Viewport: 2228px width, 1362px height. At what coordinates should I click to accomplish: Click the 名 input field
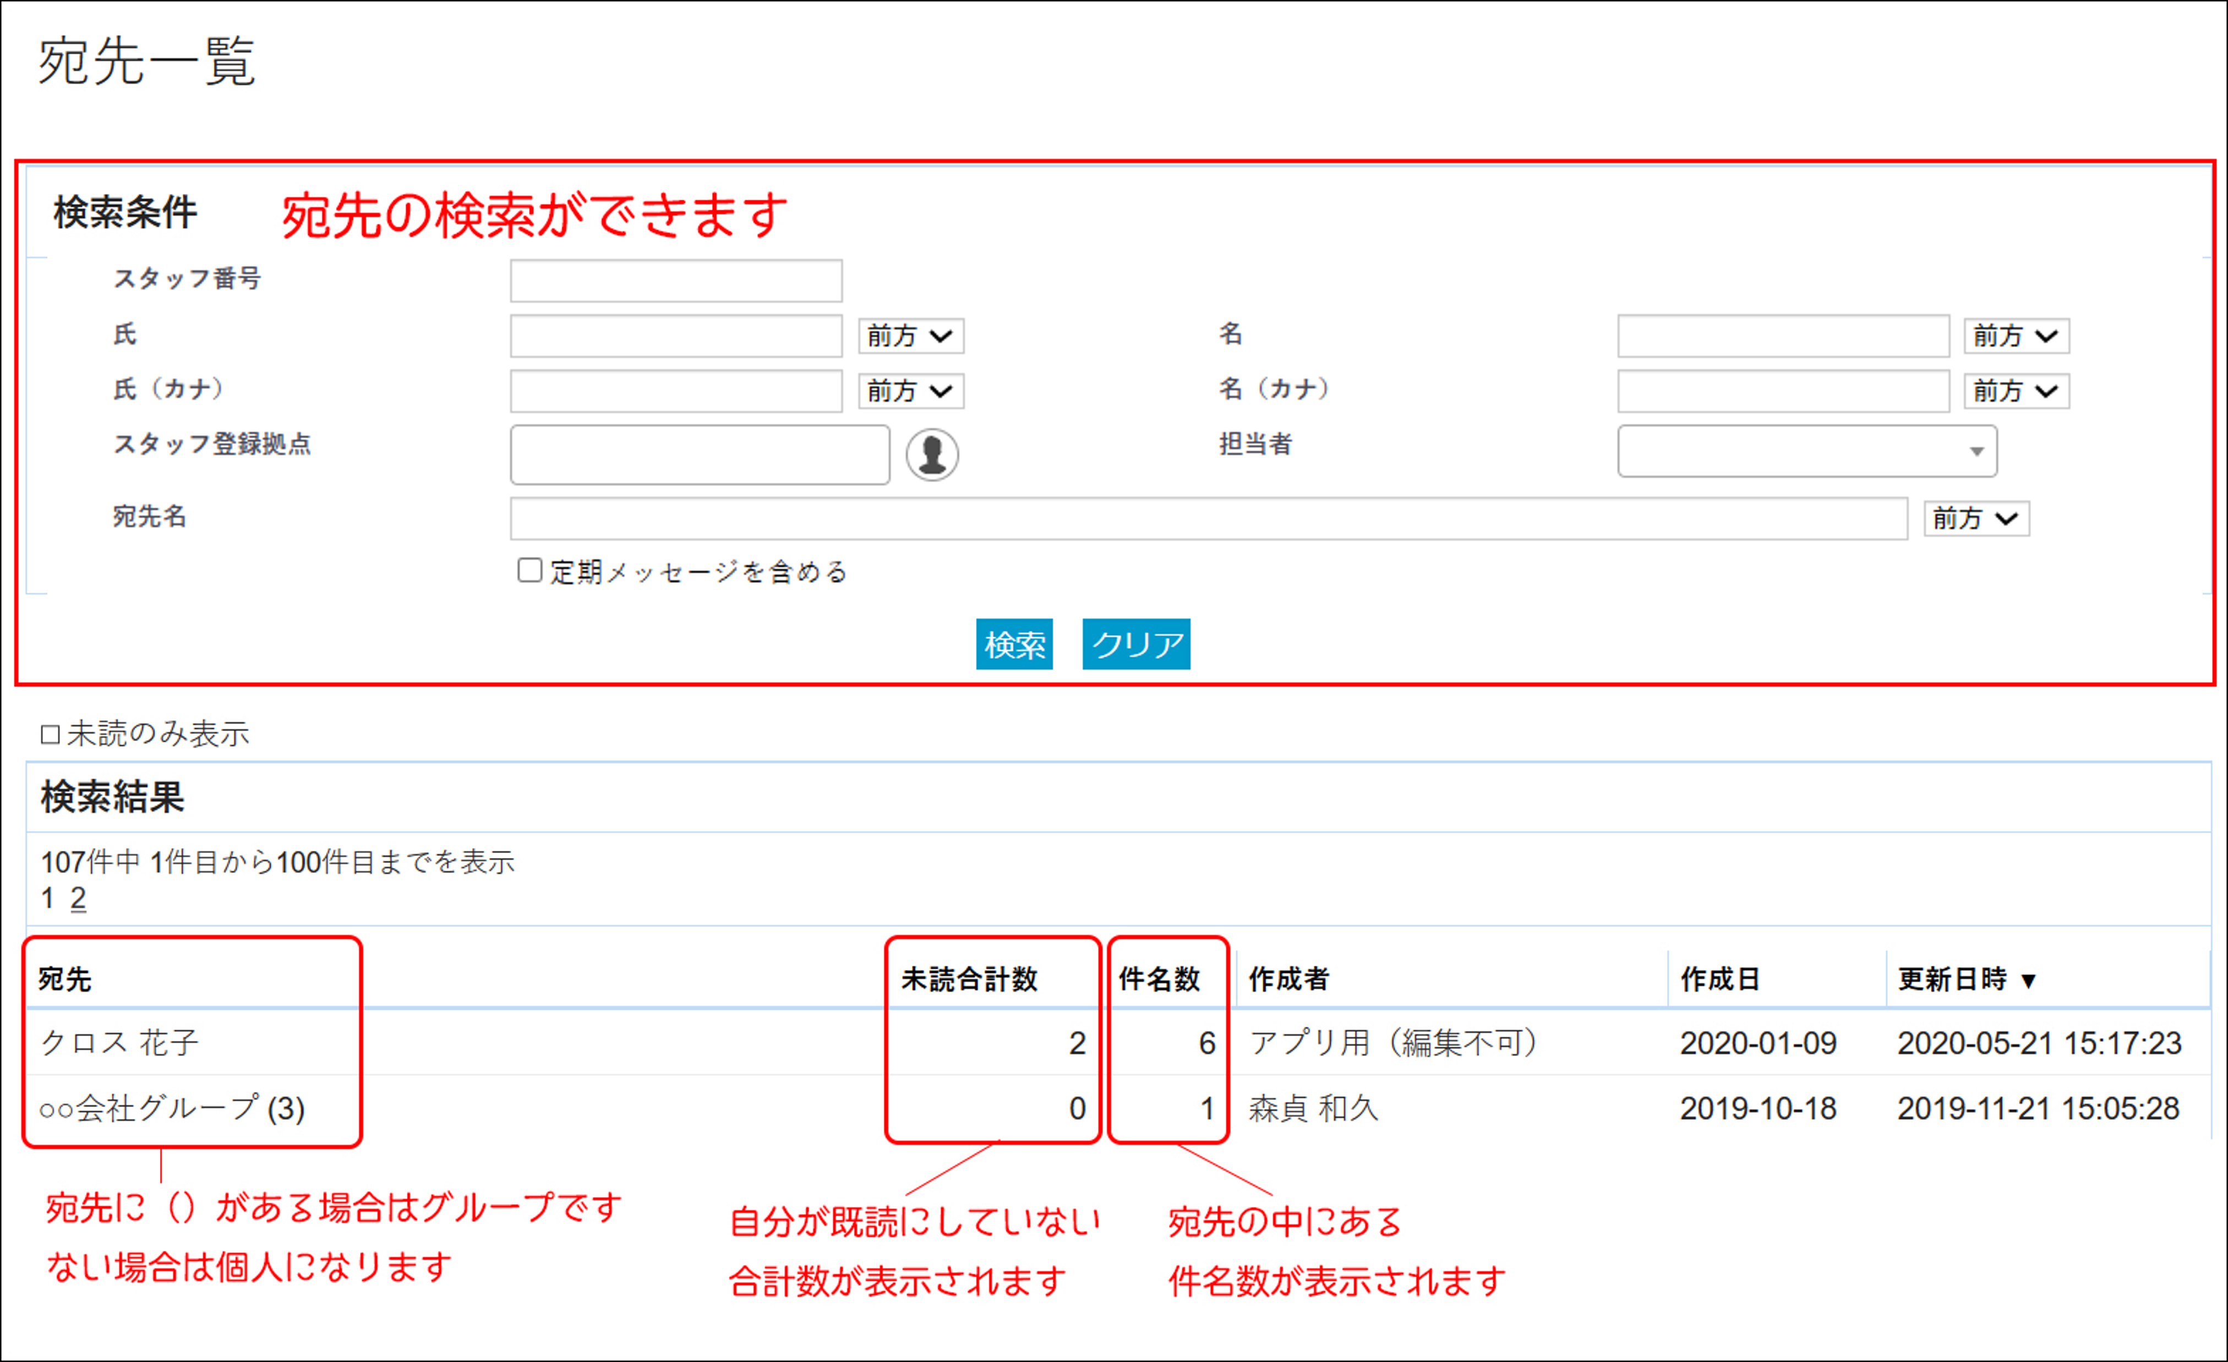(x=1783, y=336)
